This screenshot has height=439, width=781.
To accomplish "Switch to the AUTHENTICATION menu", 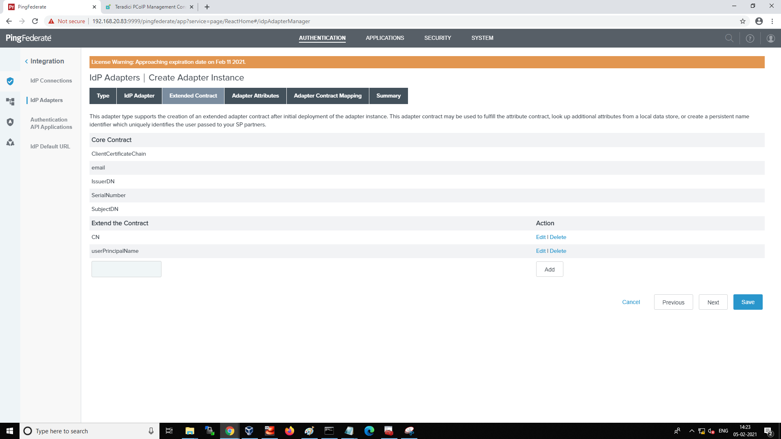I will pyautogui.click(x=322, y=38).
